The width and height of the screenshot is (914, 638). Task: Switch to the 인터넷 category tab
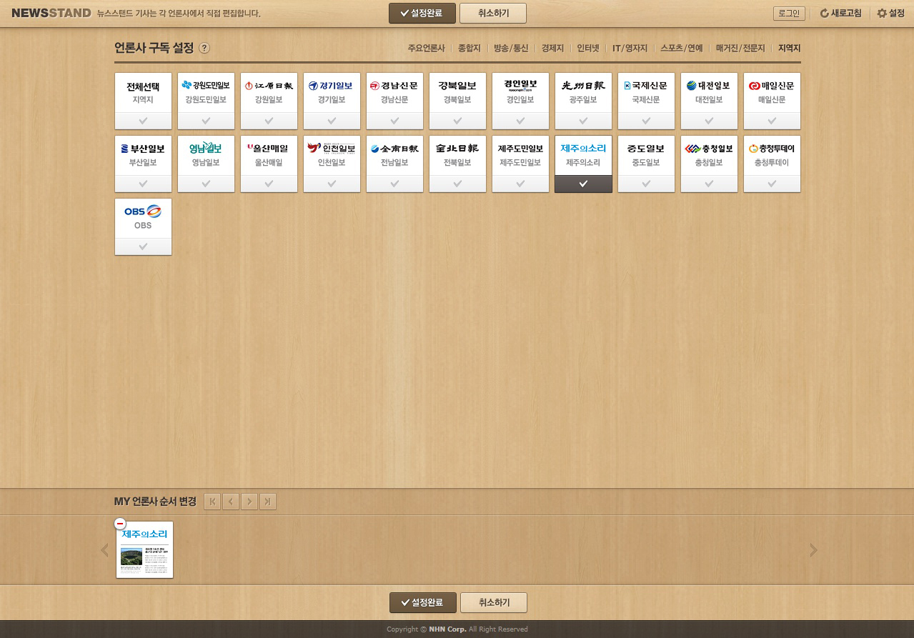(588, 48)
